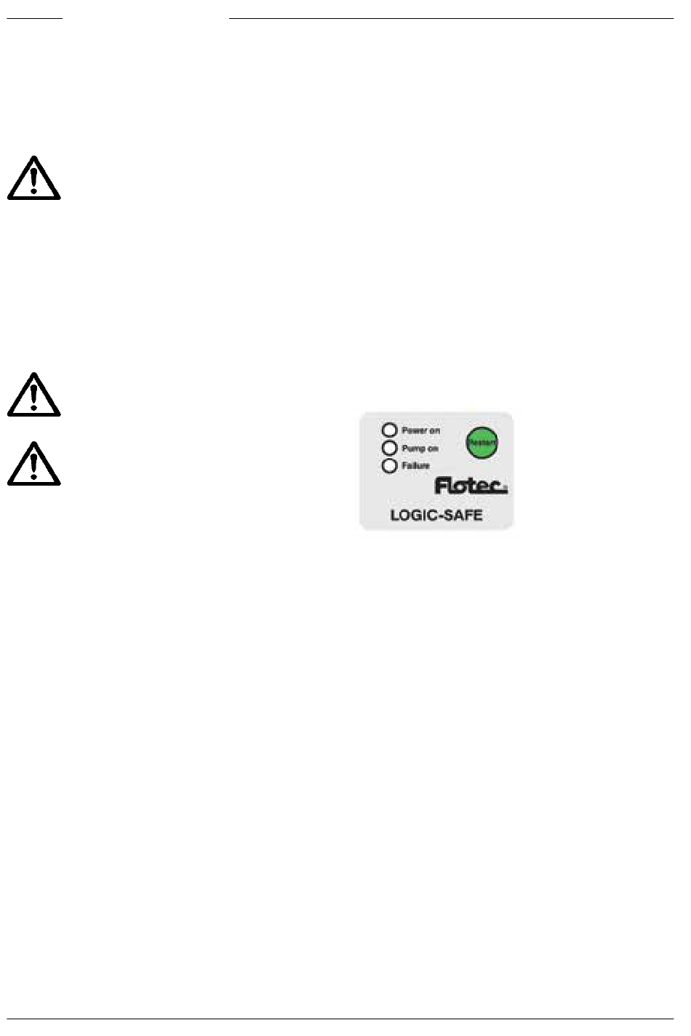Click the Power on indicator circle
Screen dimensions: 691x1036
click(x=390, y=430)
